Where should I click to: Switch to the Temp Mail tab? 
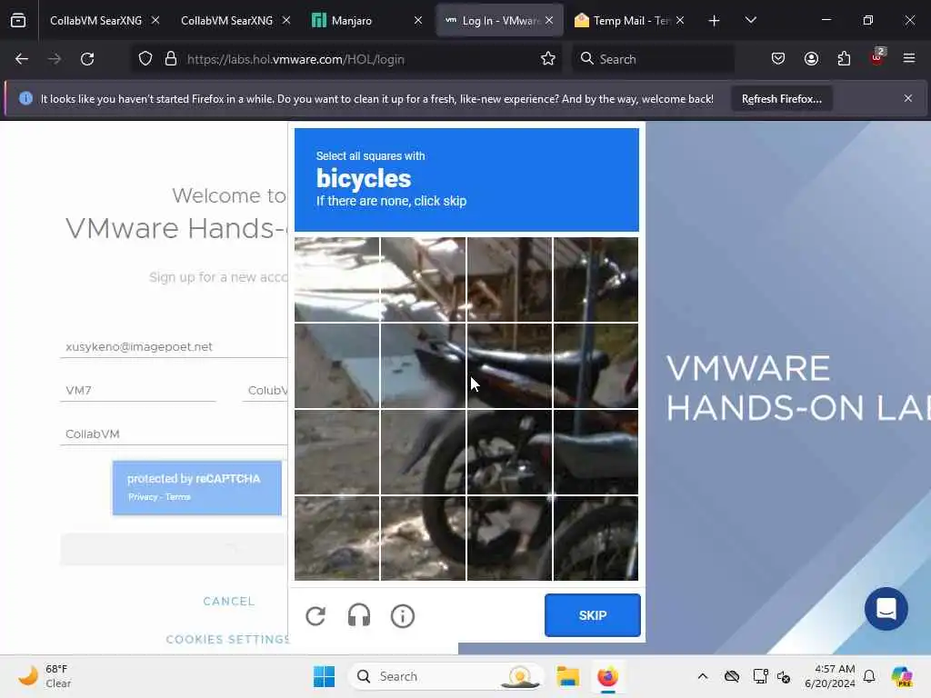631,21
